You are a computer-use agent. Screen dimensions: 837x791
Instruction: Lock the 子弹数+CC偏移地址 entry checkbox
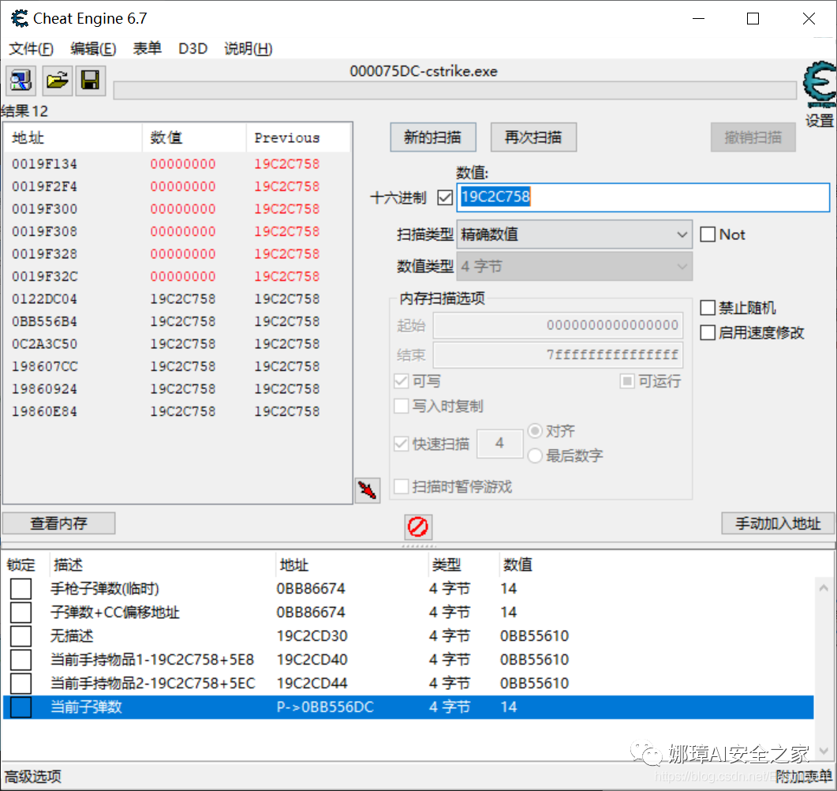(21, 612)
